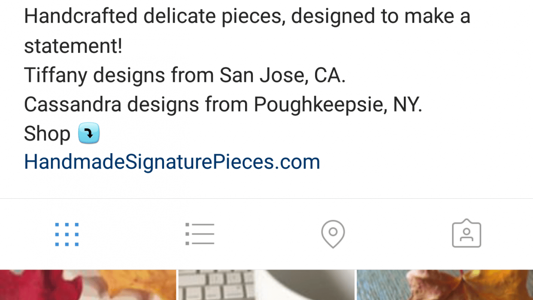This screenshot has height=300, width=533.
Task: Click the website URL shown in the bio
Action: click(172, 161)
